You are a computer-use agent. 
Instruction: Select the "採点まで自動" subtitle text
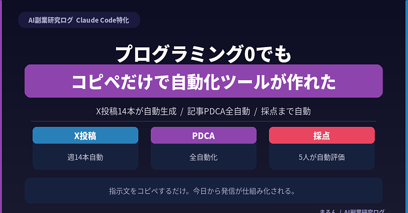[286, 111]
